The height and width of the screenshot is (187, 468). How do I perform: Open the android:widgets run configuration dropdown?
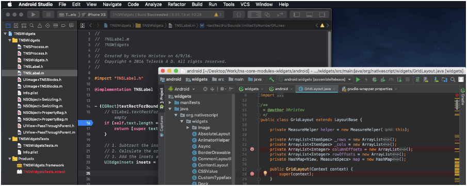(x=315, y=79)
